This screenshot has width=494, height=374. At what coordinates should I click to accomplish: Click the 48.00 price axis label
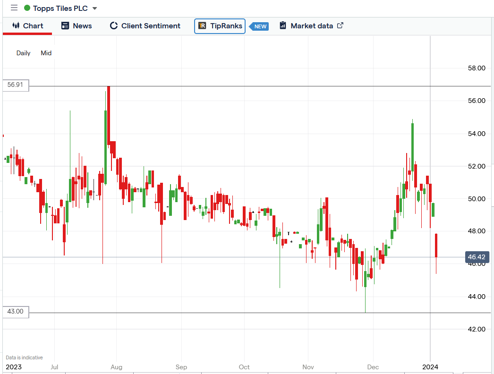point(477,231)
